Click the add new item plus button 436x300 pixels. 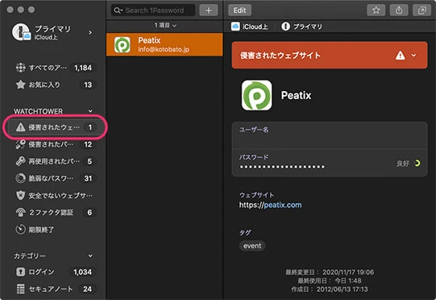(x=209, y=10)
